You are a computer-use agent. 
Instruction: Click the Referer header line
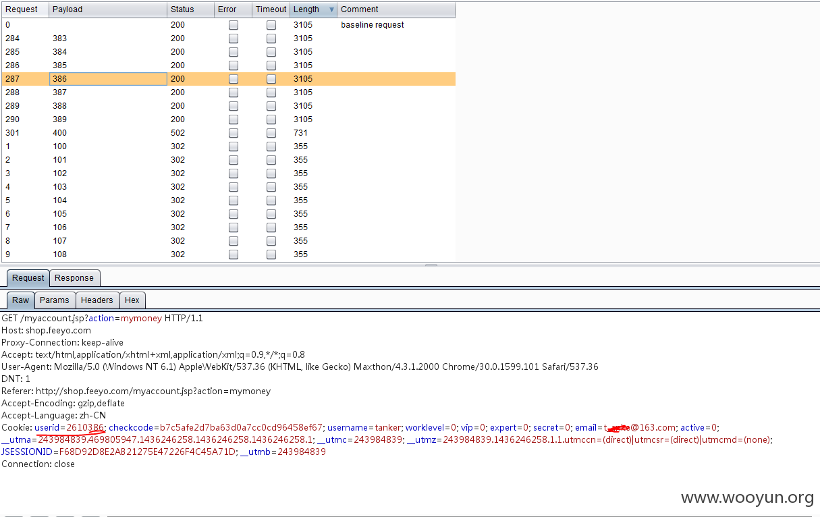point(136,391)
